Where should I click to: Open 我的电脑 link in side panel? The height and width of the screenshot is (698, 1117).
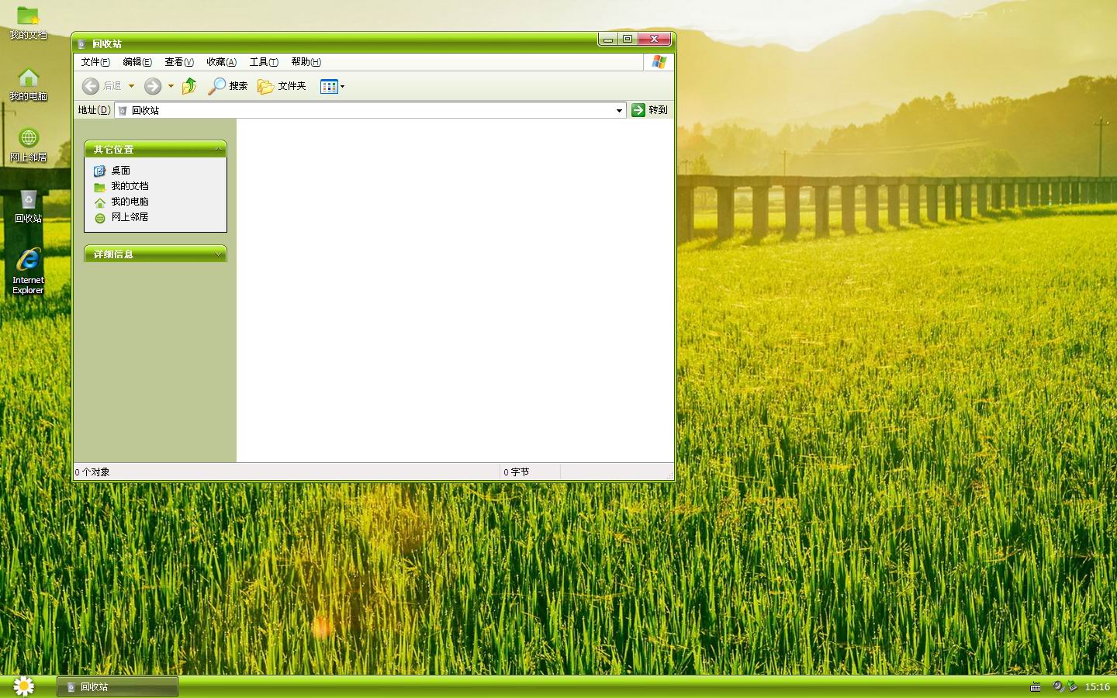(x=130, y=202)
